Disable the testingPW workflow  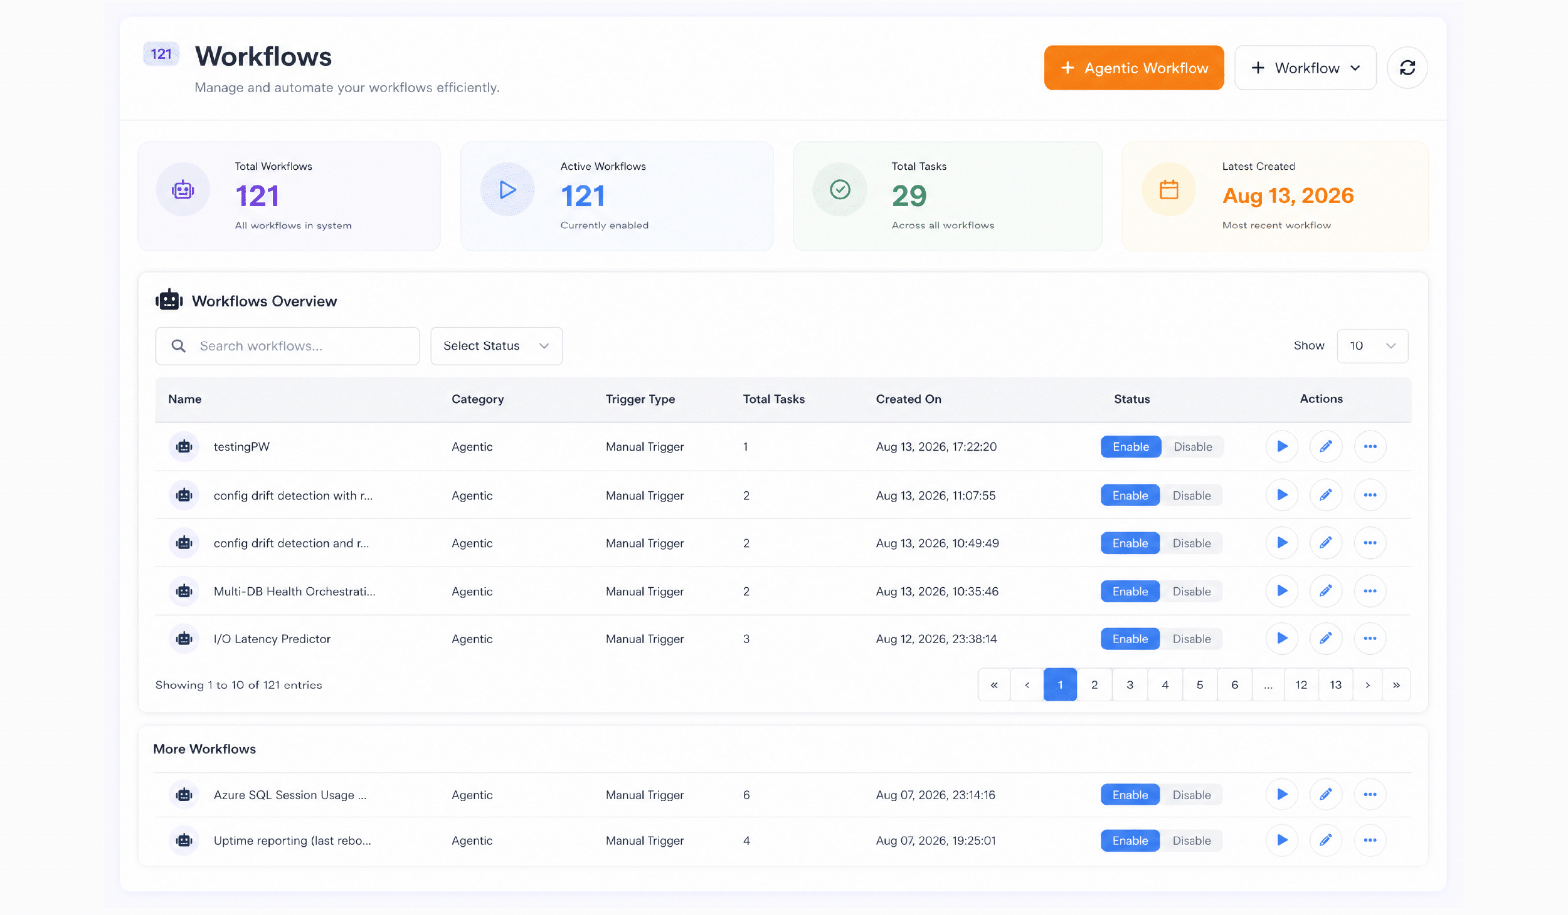[1192, 446]
